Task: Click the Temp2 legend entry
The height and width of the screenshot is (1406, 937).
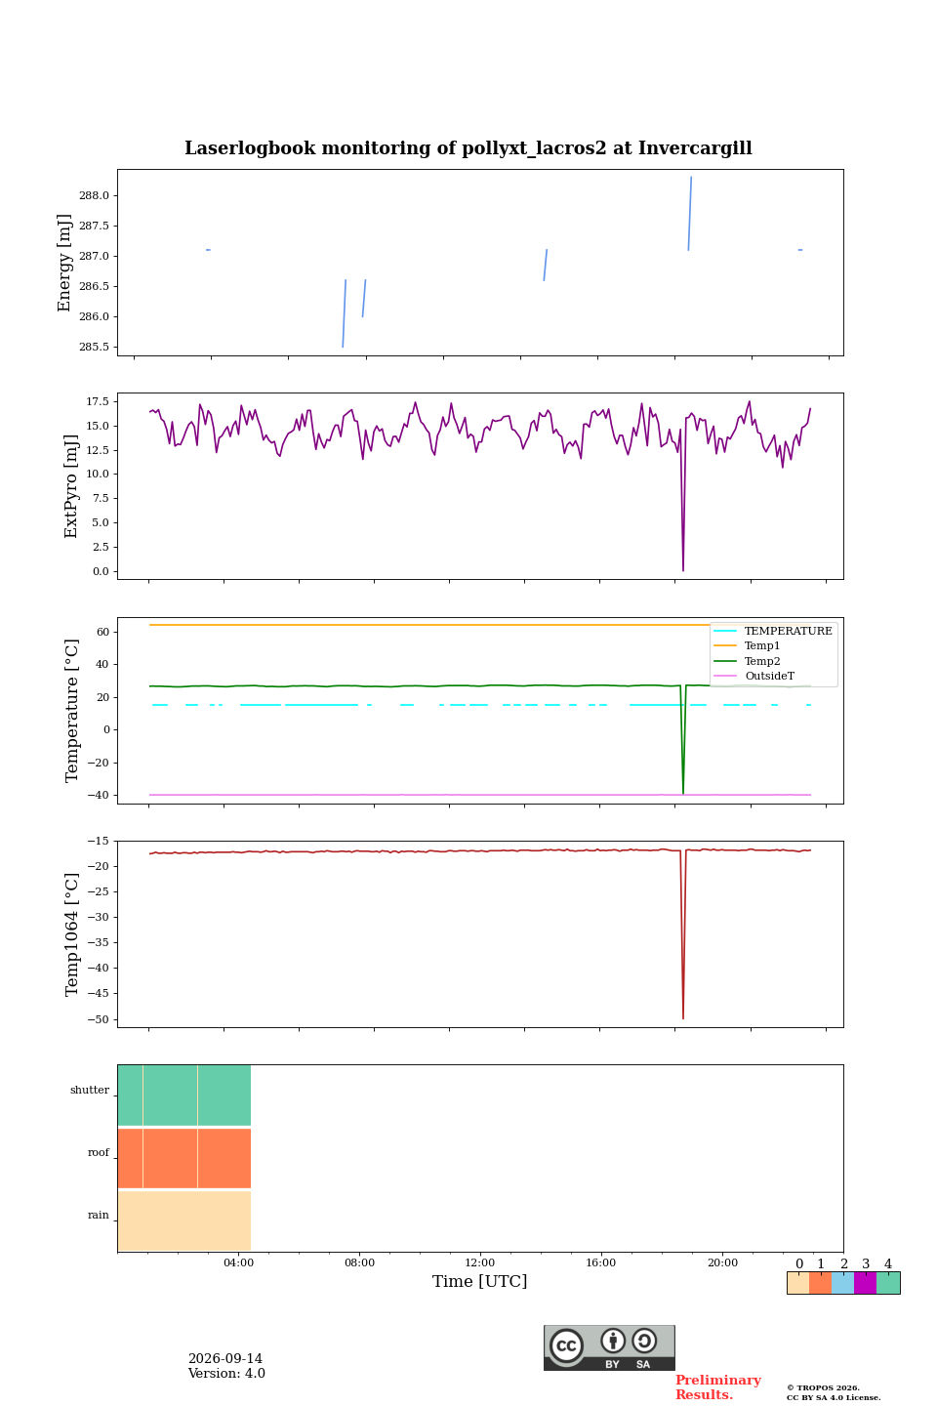Action: [x=748, y=661]
